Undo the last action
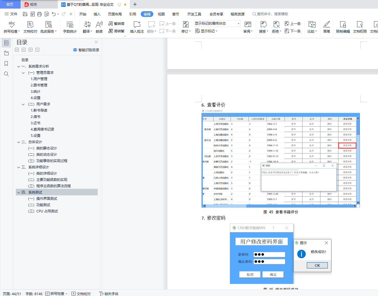Screen dimensions: 378x296 (x=54, y=14)
